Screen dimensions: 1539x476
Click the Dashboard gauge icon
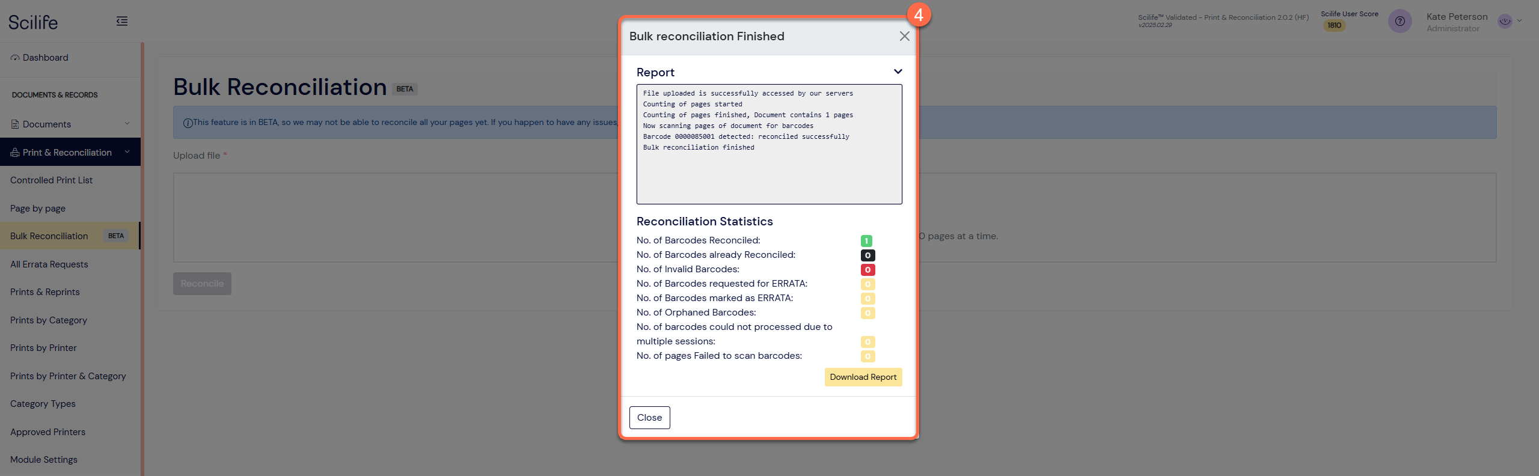(15, 58)
